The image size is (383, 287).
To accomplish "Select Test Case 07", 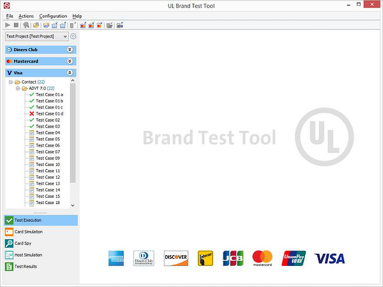I will [x=48, y=152].
